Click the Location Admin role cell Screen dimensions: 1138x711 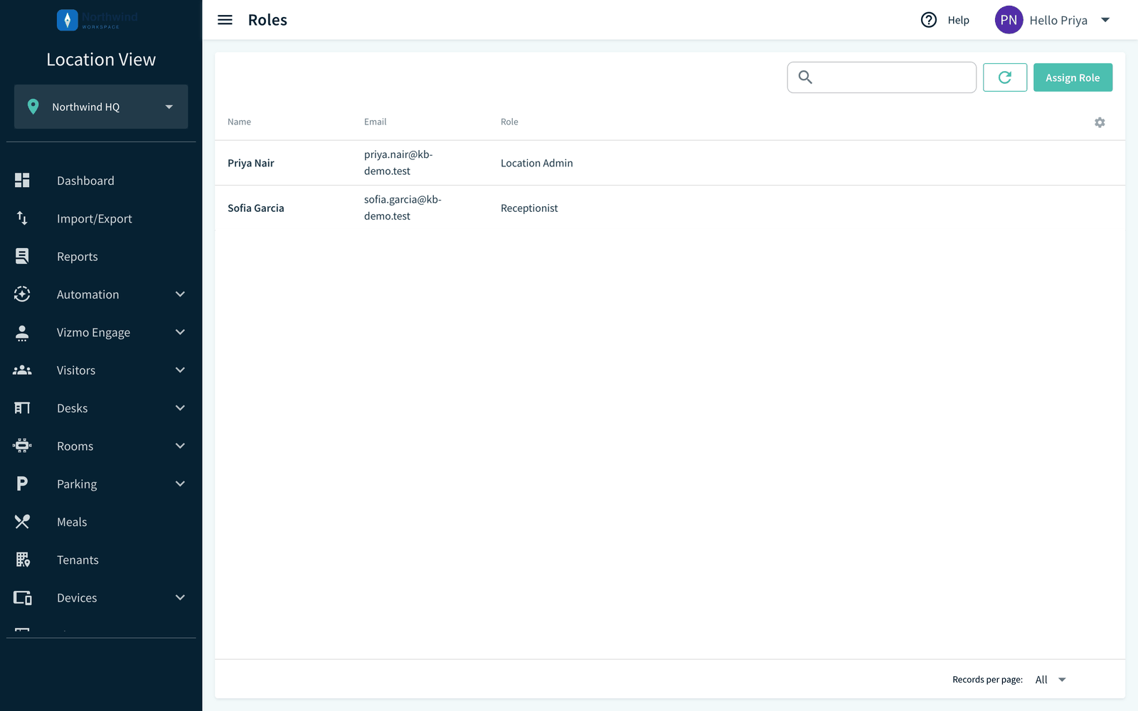(x=536, y=163)
